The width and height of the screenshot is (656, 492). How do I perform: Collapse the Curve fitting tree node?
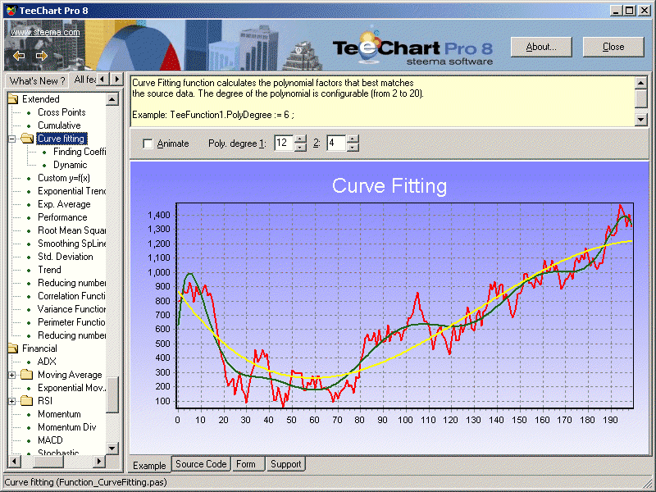[x=12, y=139]
